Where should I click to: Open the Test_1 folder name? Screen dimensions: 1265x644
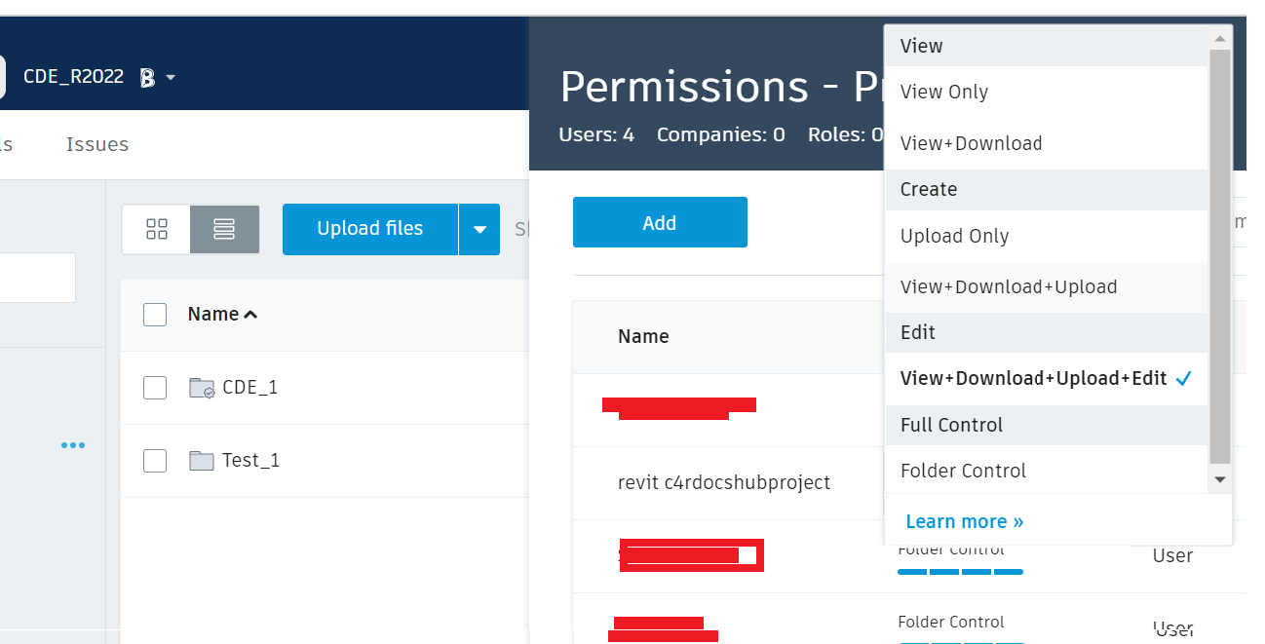coord(251,460)
